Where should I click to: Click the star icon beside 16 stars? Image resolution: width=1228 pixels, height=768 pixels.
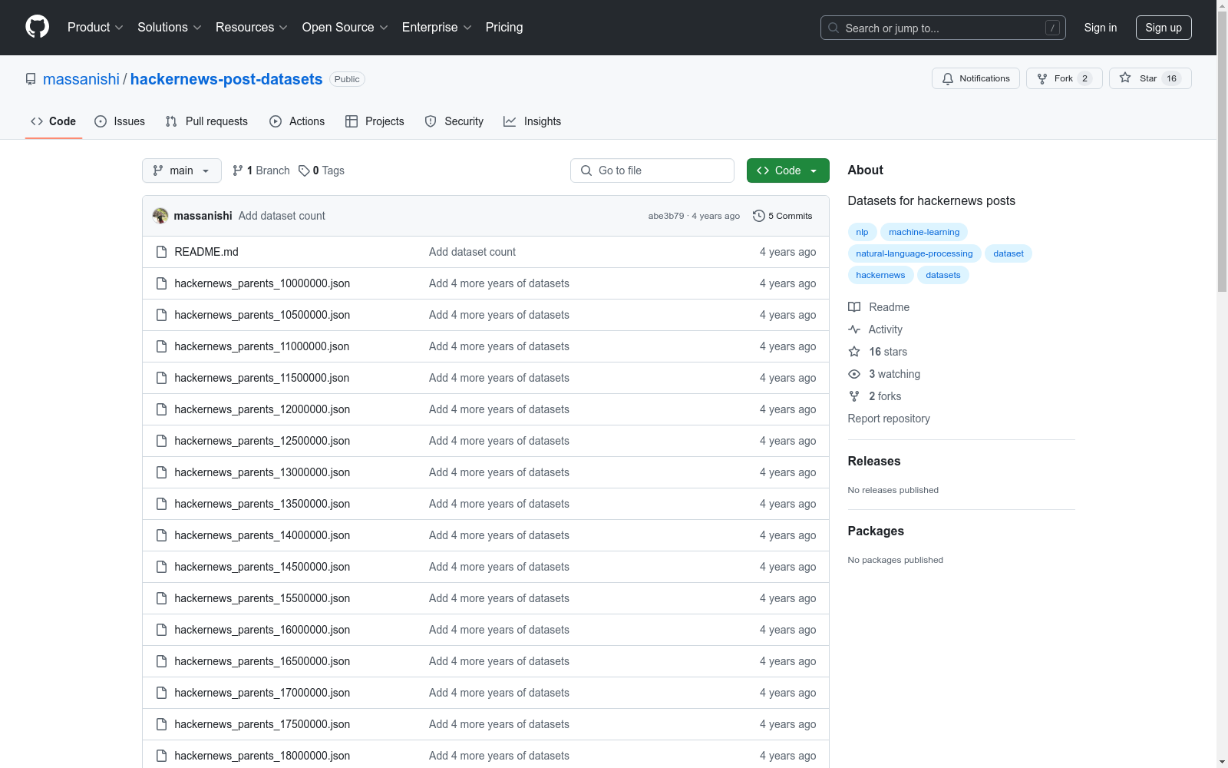854,352
